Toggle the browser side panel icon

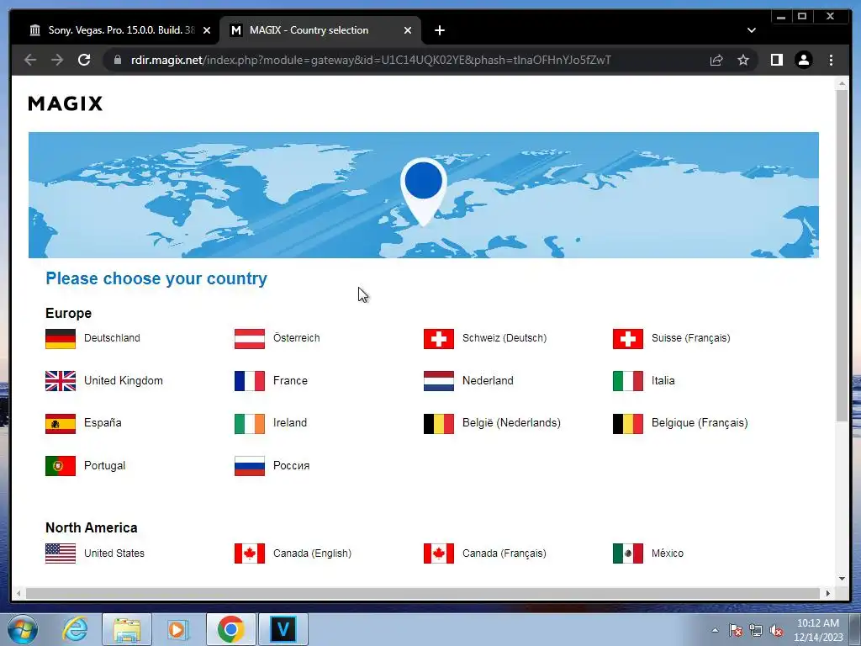click(776, 60)
